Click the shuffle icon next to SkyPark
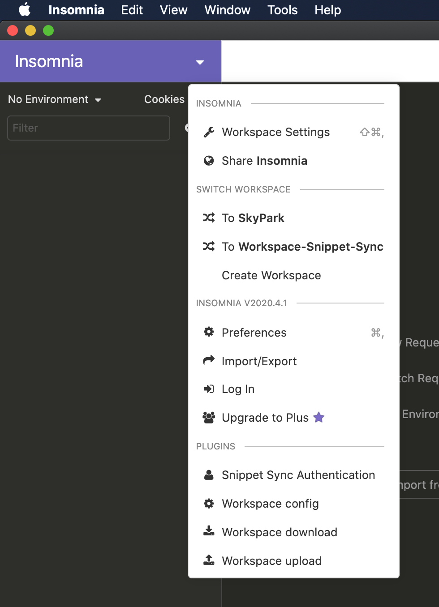439x607 pixels. tap(209, 218)
